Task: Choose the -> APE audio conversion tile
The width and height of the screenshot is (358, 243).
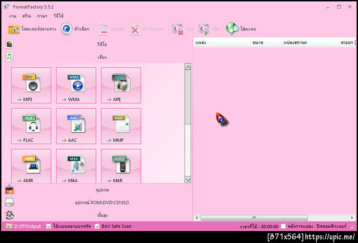Action: coord(121,85)
